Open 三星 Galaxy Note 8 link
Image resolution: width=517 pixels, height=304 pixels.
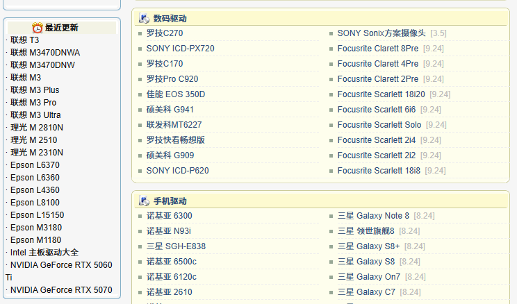pos(373,216)
